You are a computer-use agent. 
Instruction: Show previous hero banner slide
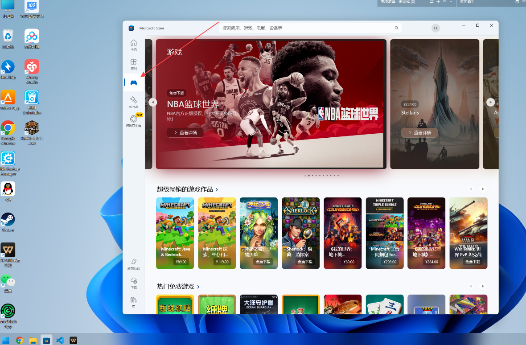(x=152, y=102)
